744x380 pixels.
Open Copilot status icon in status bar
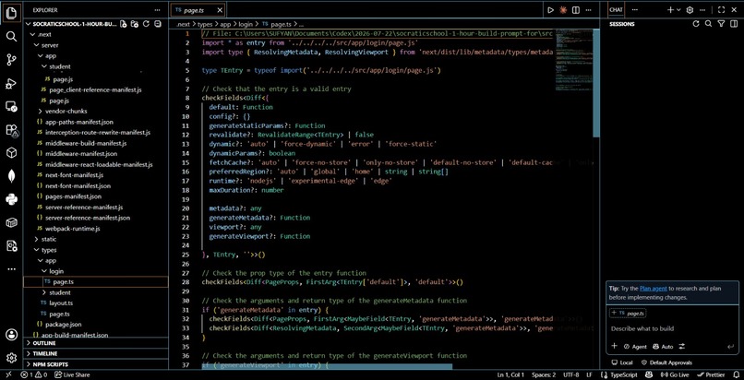coord(649,374)
